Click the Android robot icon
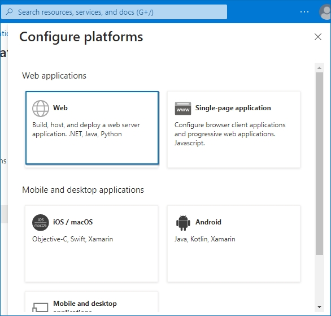The height and width of the screenshot is (316, 331). tap(183, 223)
